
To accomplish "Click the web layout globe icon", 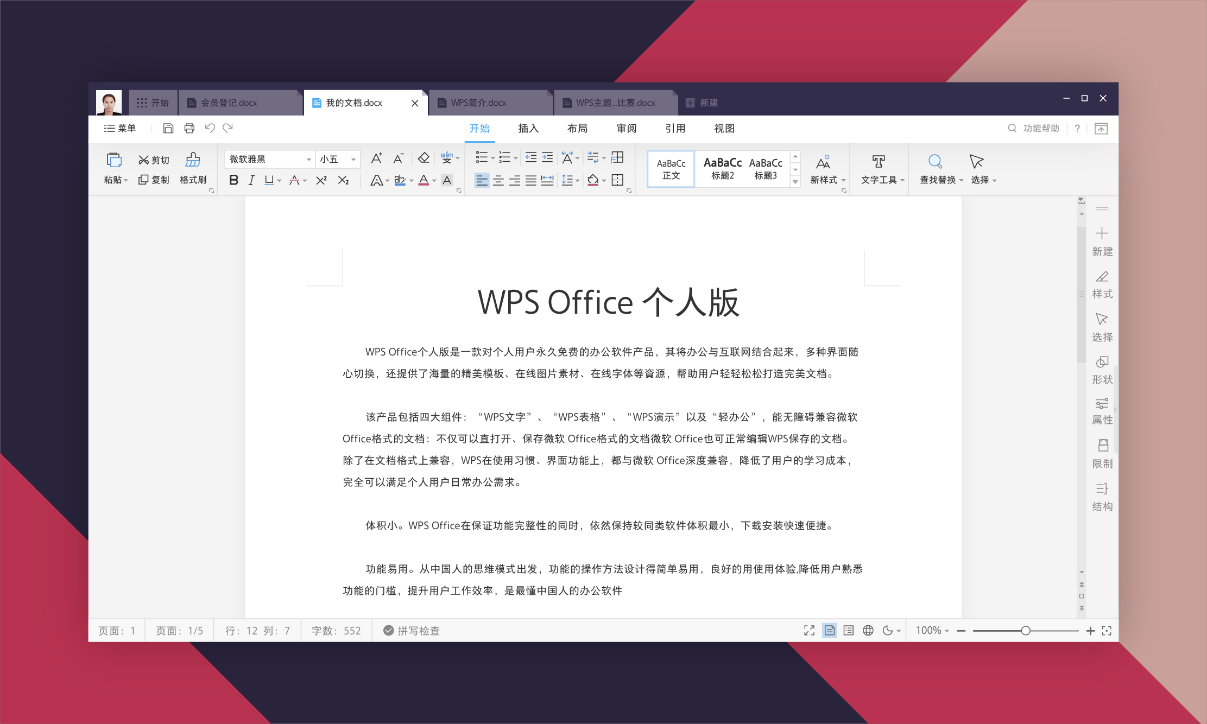I will [x=868, y=631].
